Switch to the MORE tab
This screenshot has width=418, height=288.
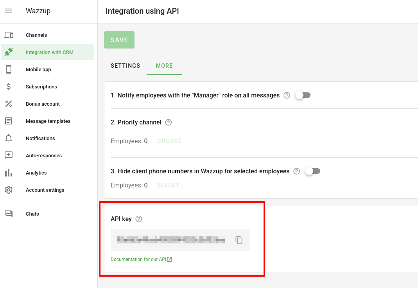point(164,66)
